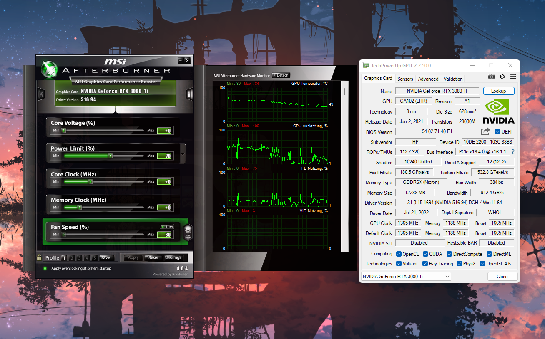Click the GPU-Z title bar app icon

click(366, 65)
